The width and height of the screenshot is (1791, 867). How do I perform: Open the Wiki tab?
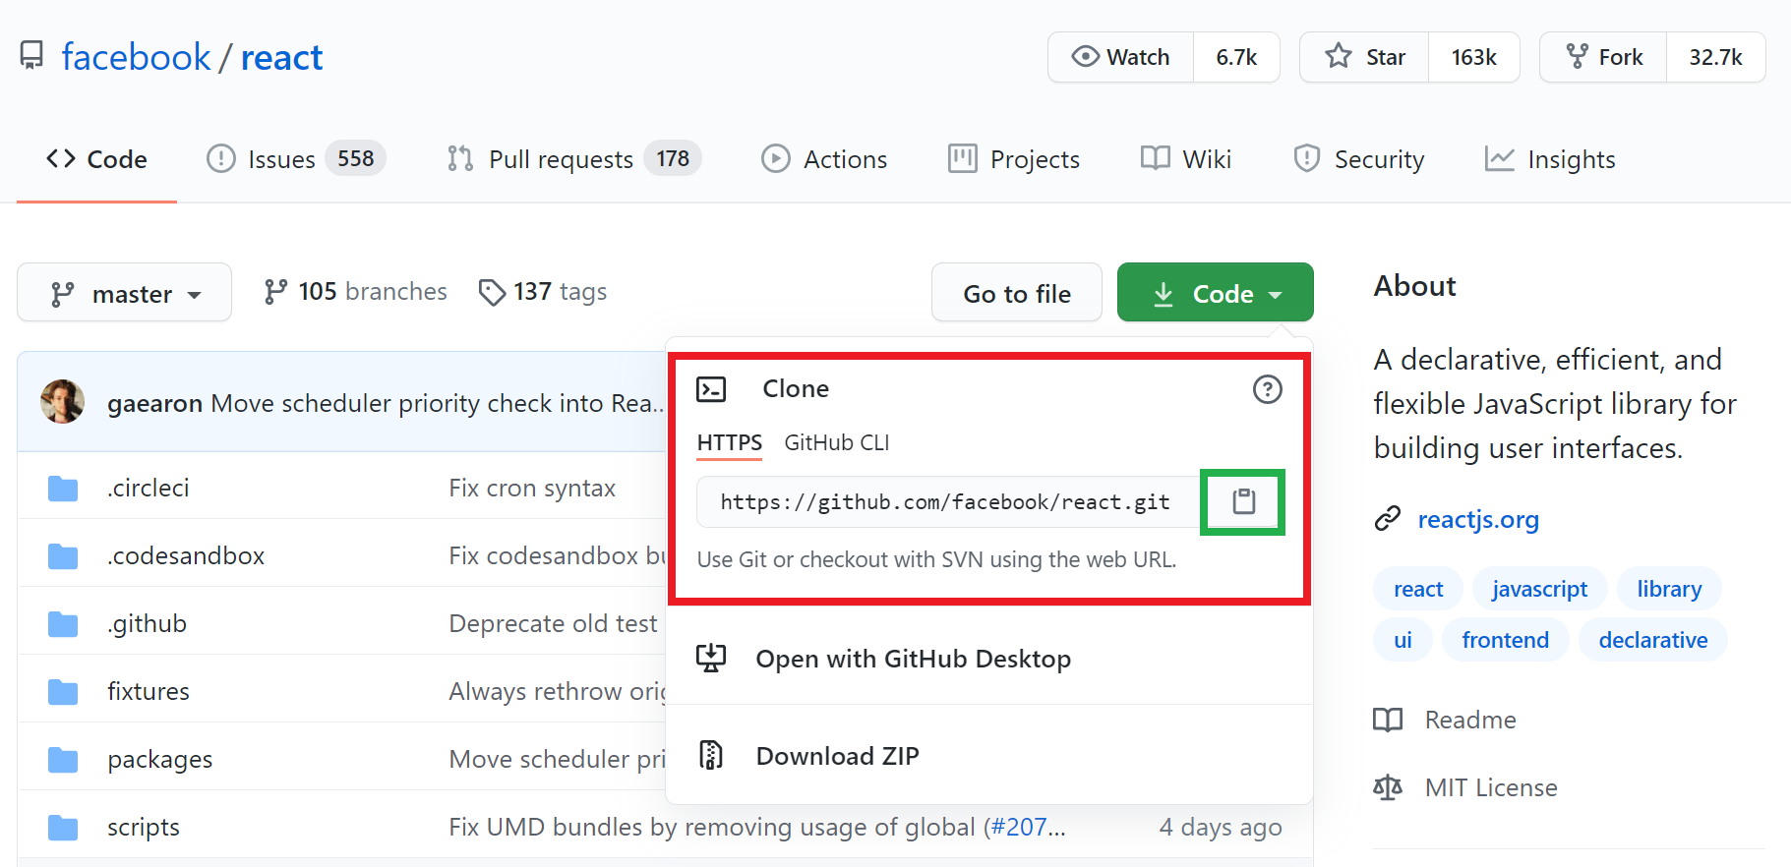(x=1185, y=159)
